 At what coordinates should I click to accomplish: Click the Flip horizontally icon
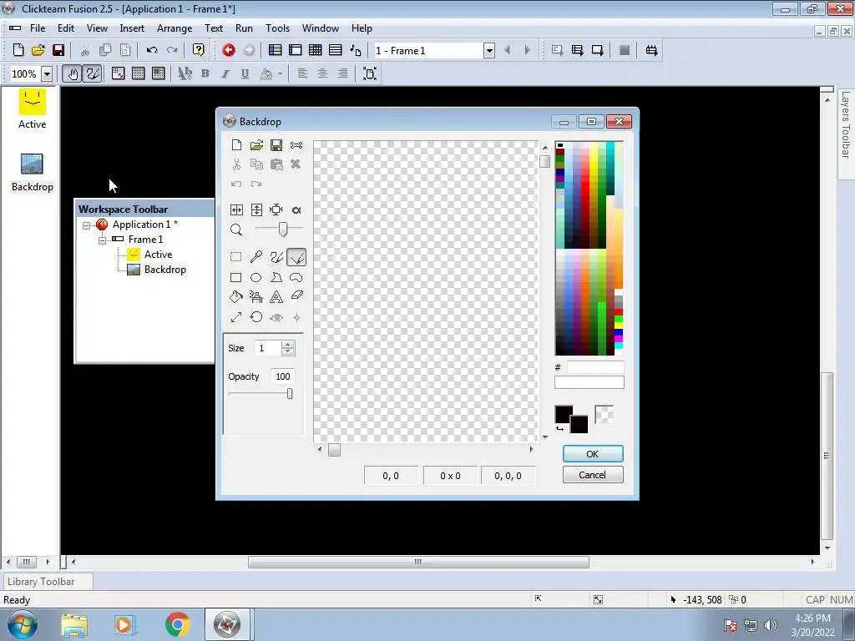236,209
